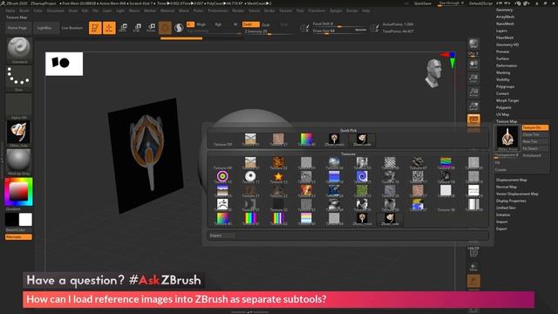Expand the Deformation subpalette

507,66
